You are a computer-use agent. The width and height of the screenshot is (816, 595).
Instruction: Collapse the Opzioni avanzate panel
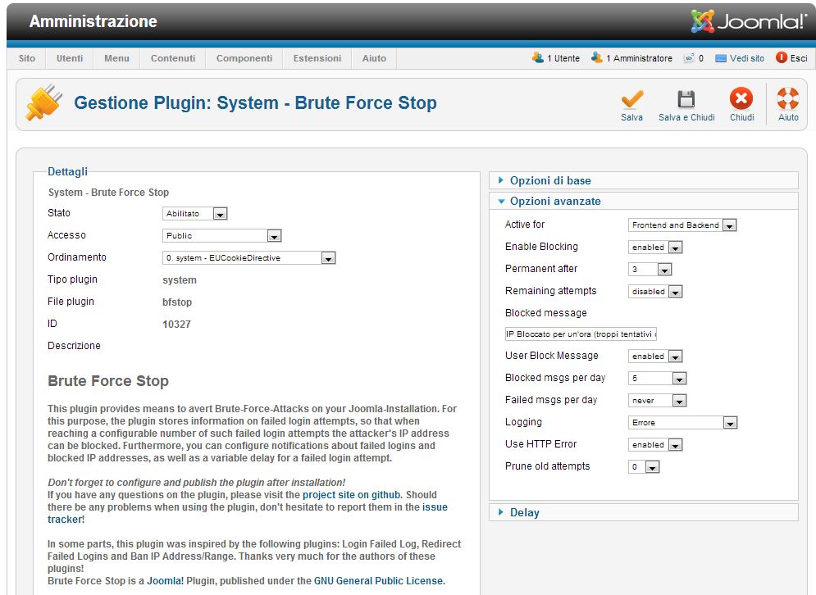click(x=644, y=202)
